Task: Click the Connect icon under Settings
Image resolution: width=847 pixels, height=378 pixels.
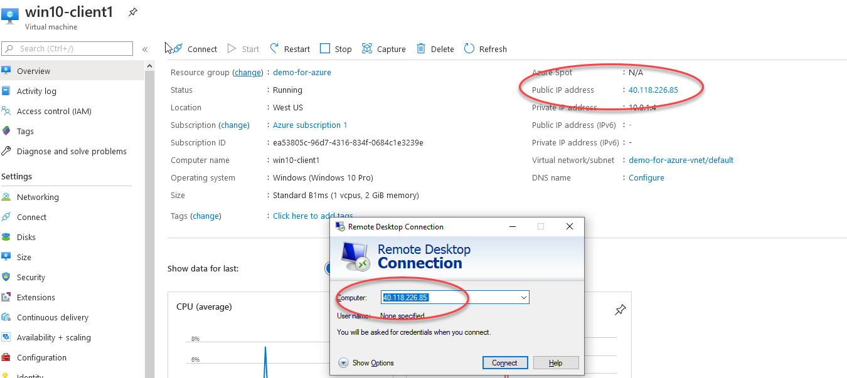Action: 6,217
